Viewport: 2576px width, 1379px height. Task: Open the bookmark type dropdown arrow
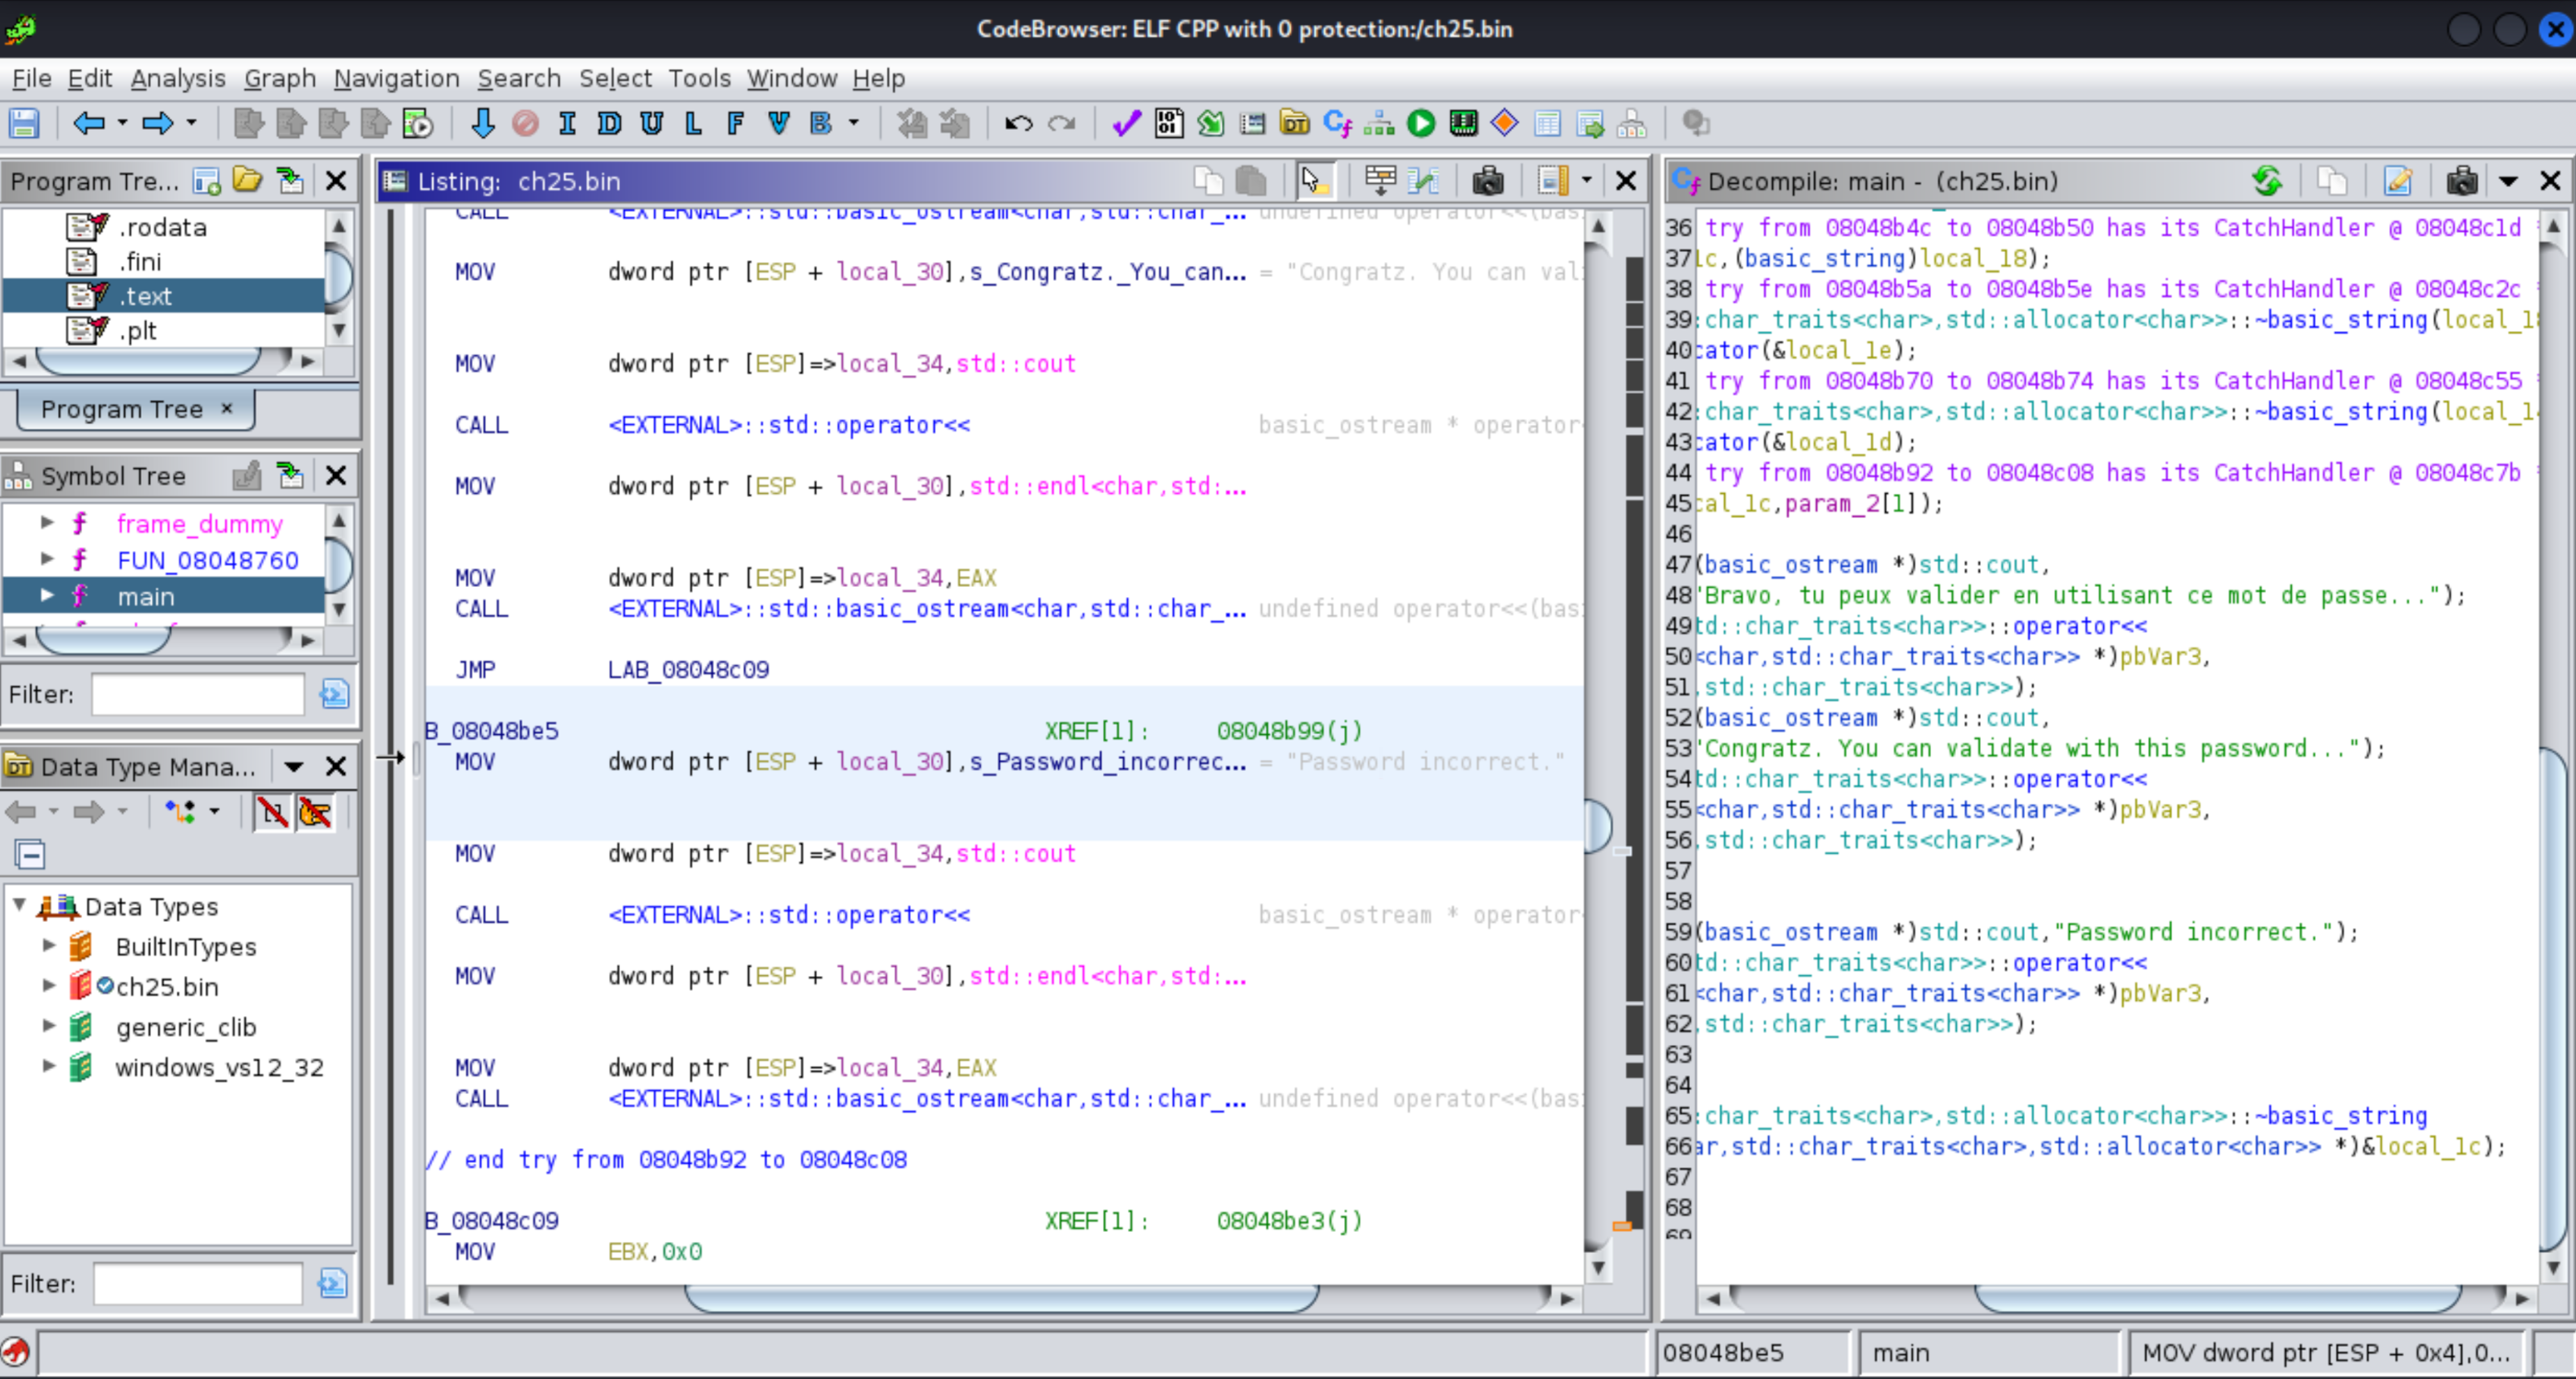coord(853,123)
